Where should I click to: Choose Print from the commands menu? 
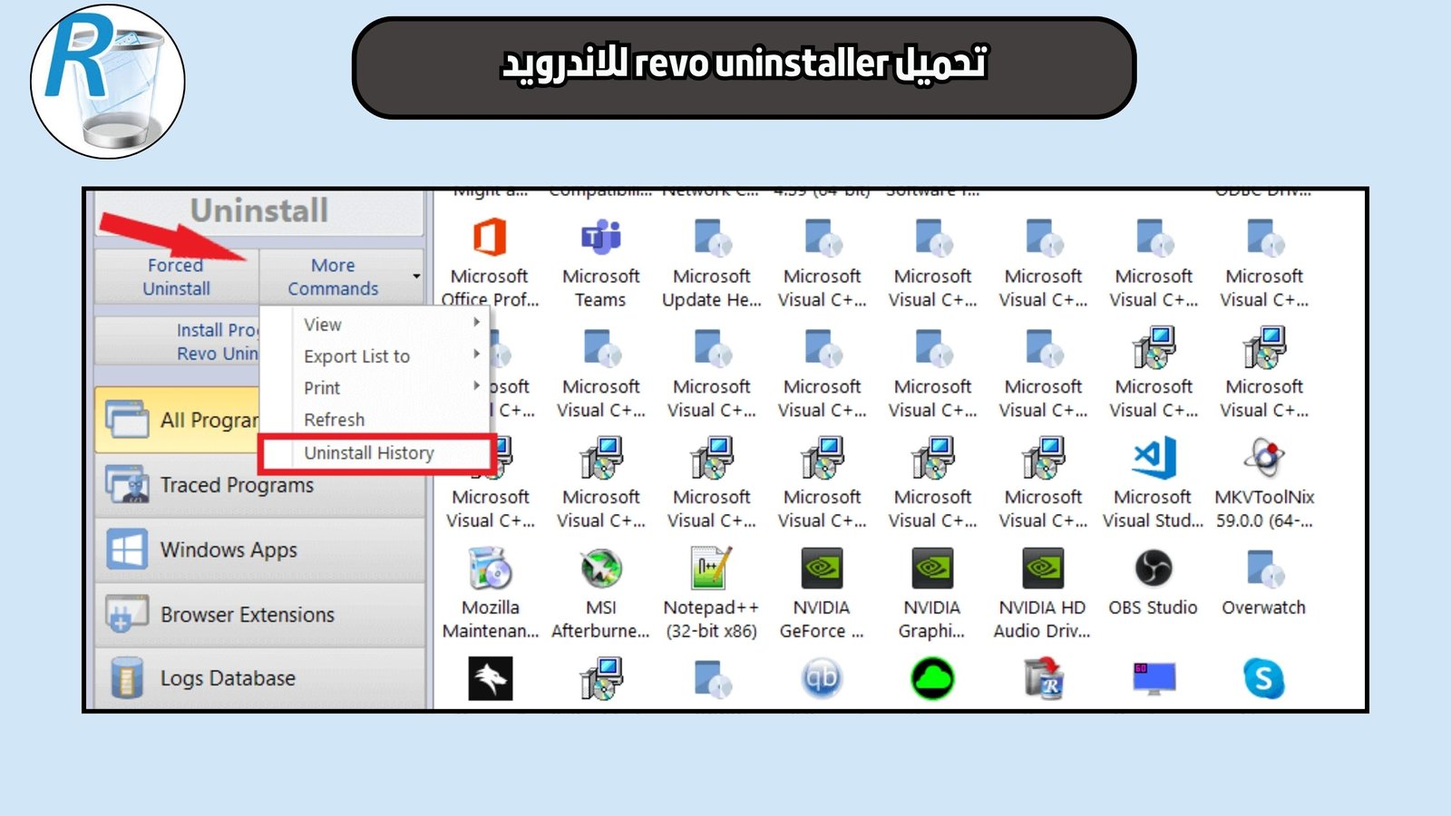coord(375,388)
